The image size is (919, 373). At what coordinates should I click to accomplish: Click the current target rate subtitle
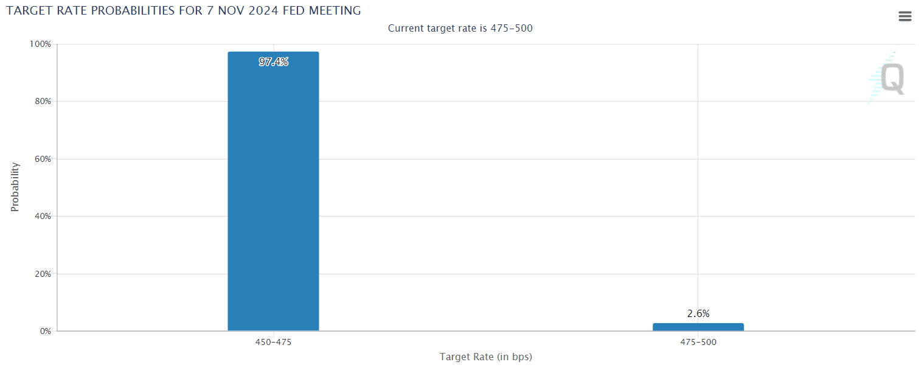[460, 28]
